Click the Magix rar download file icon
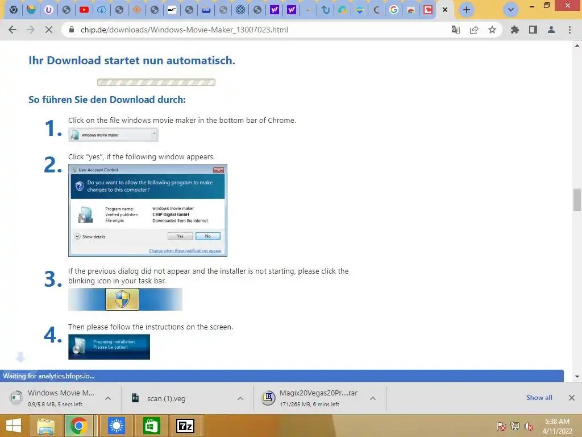Viewport: 582px width, 437px height. 268,398
